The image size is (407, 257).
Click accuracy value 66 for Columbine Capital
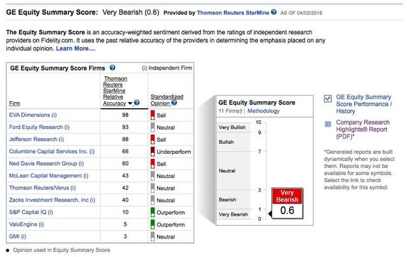coord(125,151)
